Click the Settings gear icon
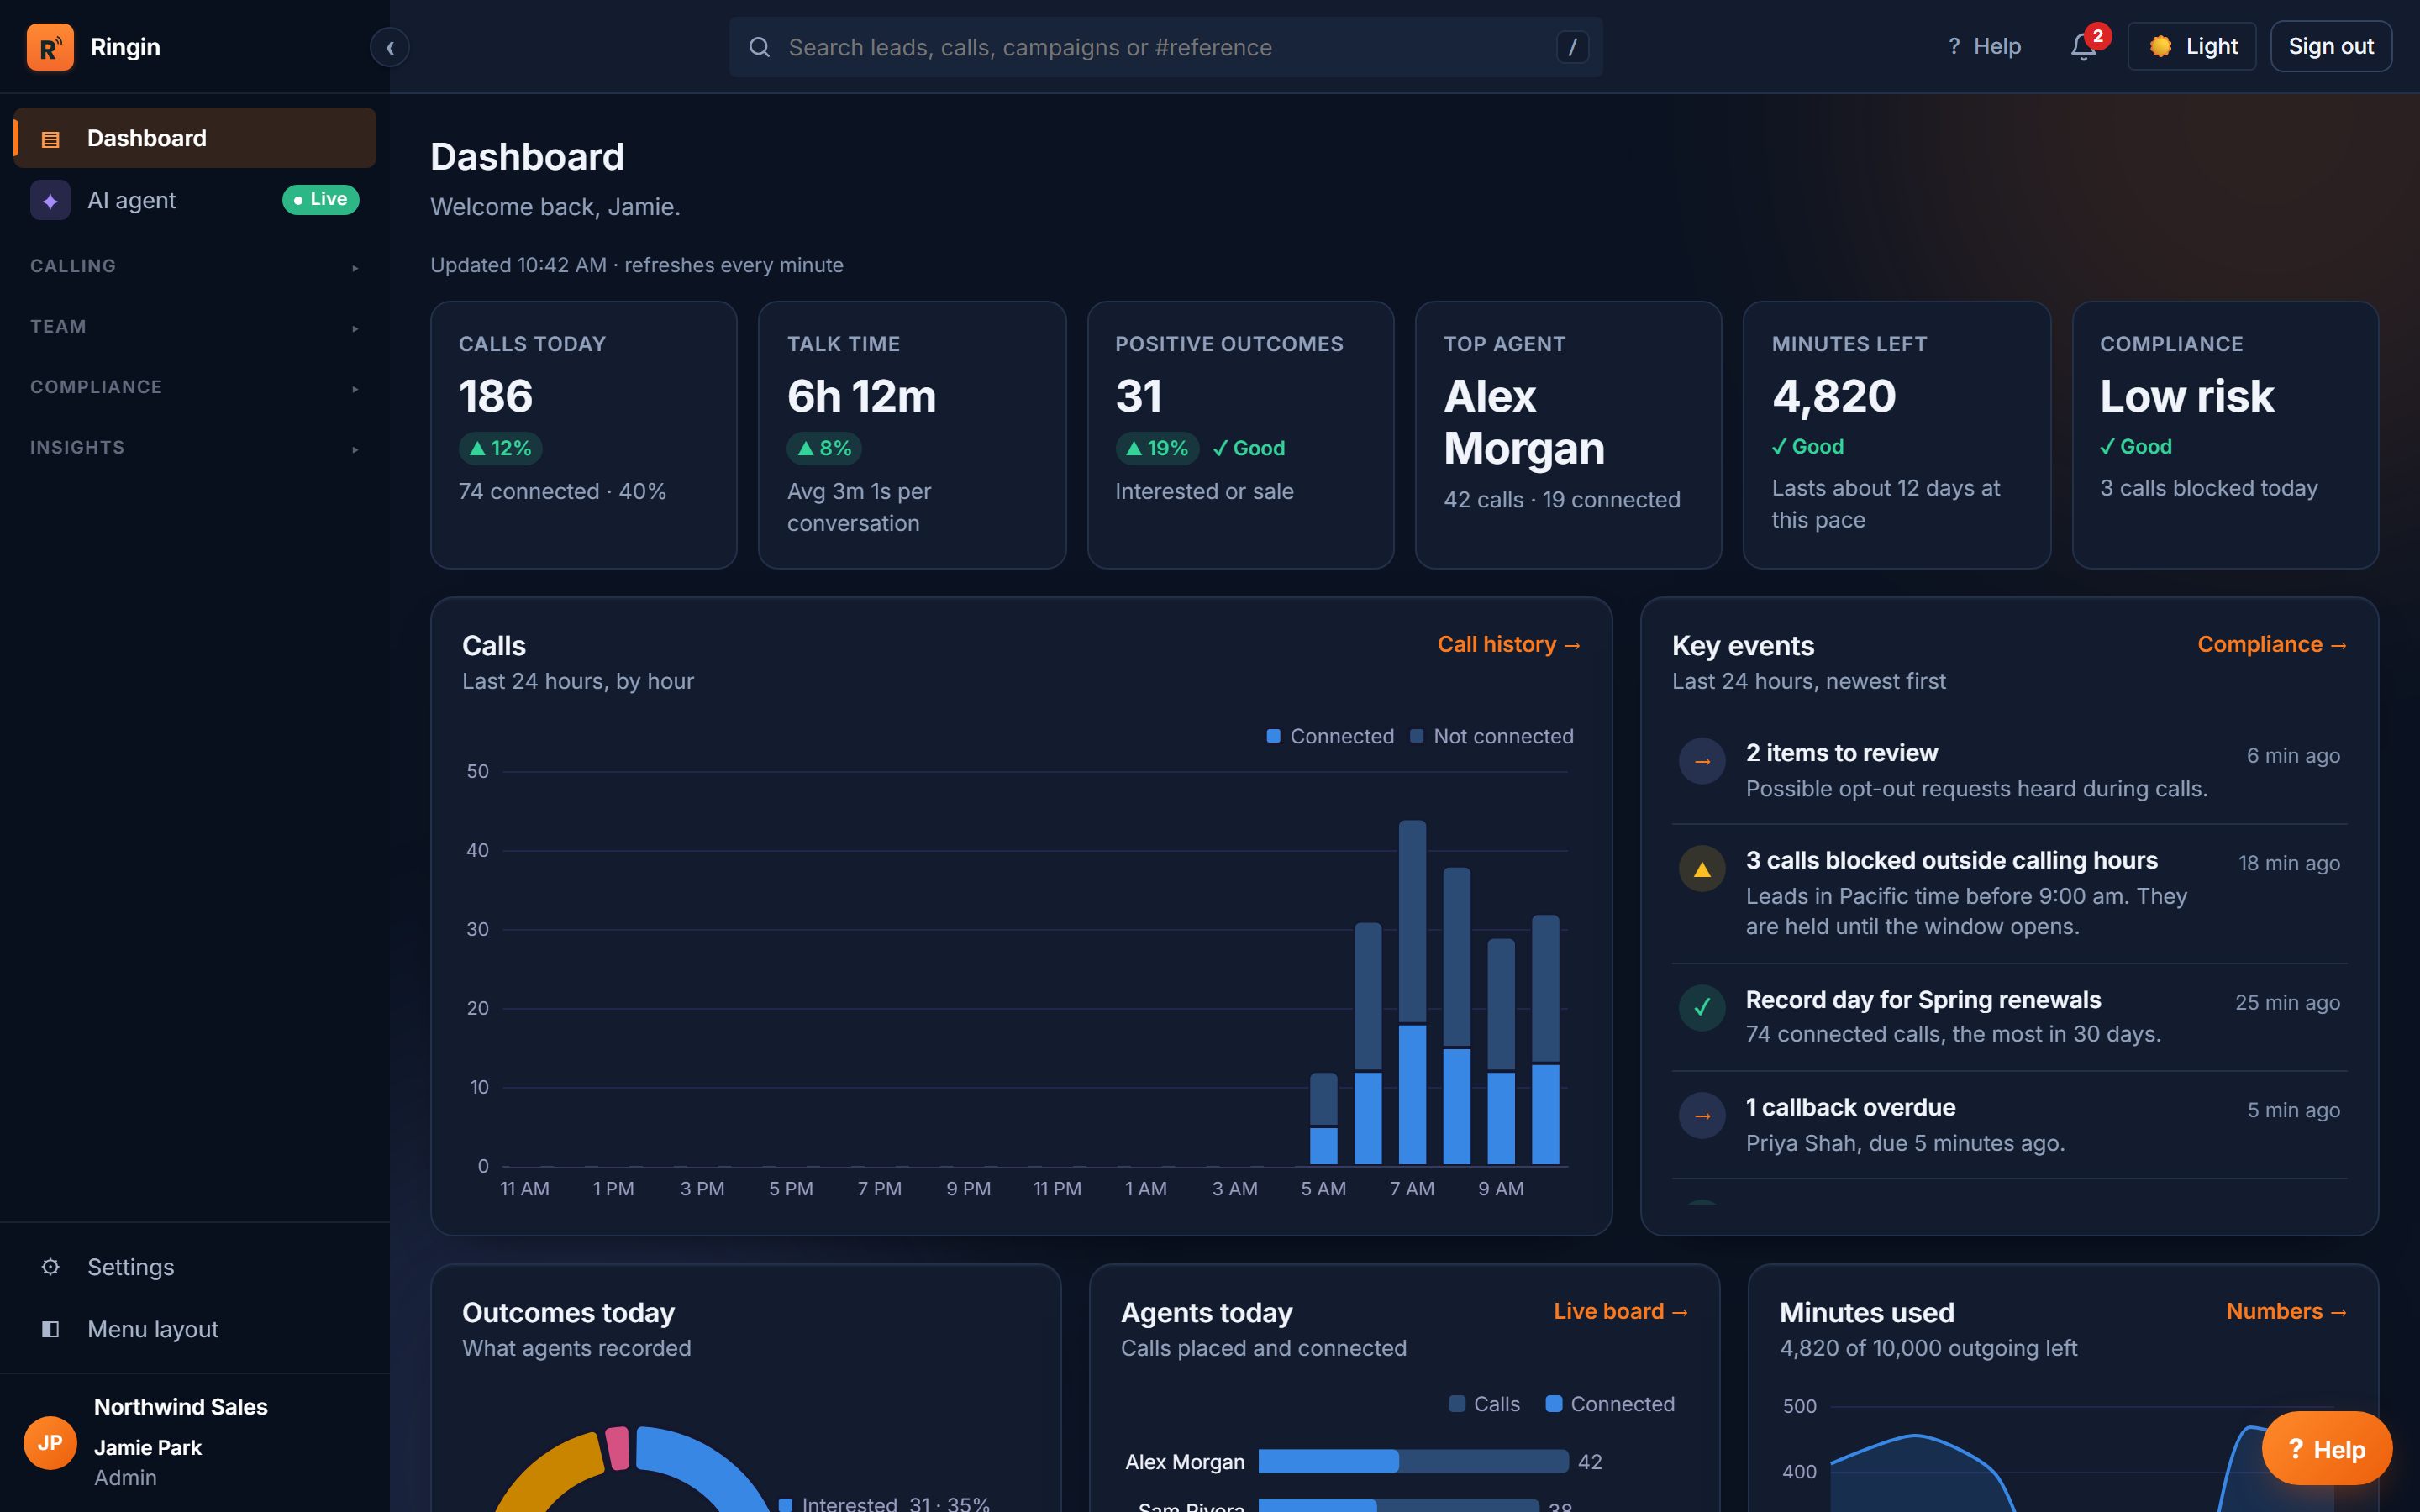2420x1512 pixels. tap(50, 1267)
